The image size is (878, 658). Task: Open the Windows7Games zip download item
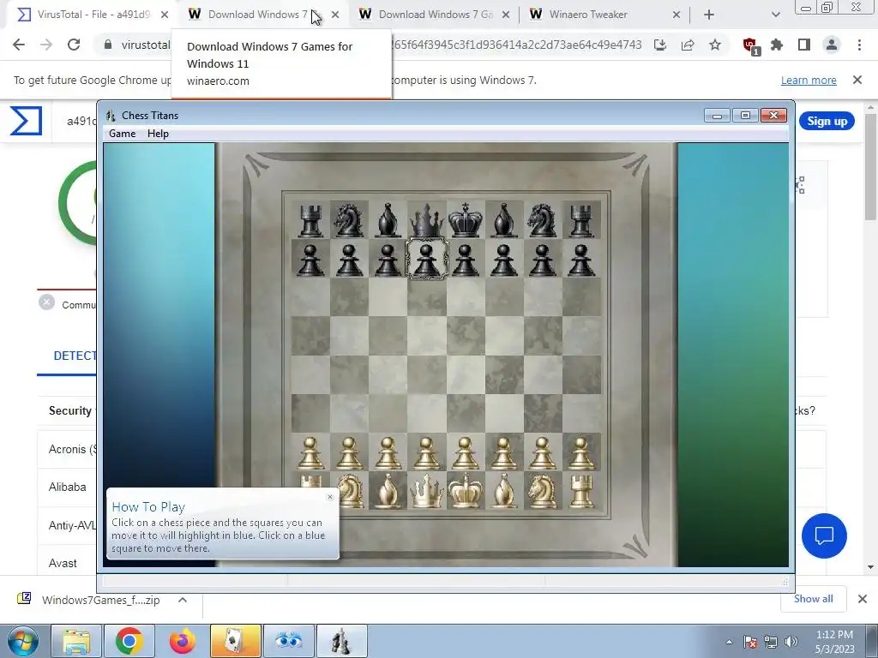pos(101,600)
